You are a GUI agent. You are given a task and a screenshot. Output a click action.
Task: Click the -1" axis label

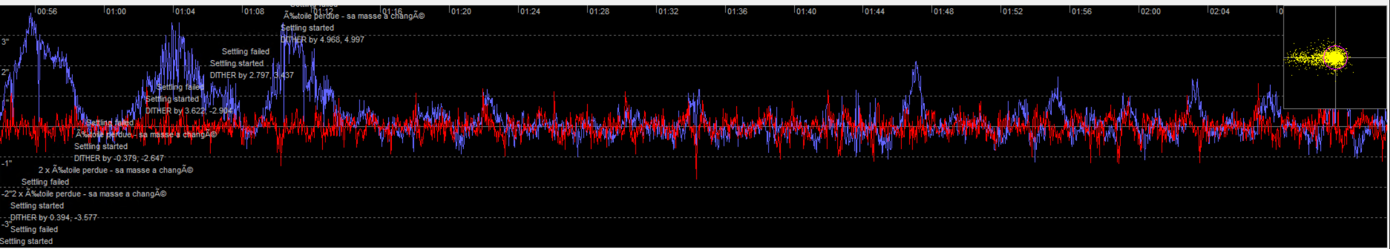(x=6, y=163)
